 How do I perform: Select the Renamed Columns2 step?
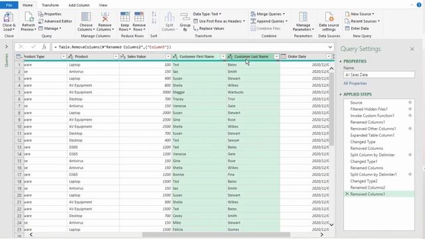tap(367, 187)
